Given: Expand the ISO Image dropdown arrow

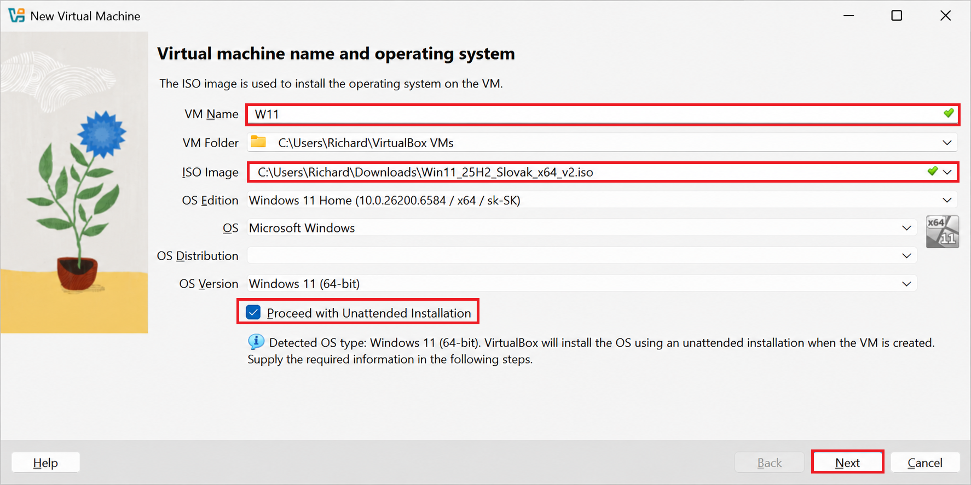Looking at the screenshot, I should click(947, 172).
